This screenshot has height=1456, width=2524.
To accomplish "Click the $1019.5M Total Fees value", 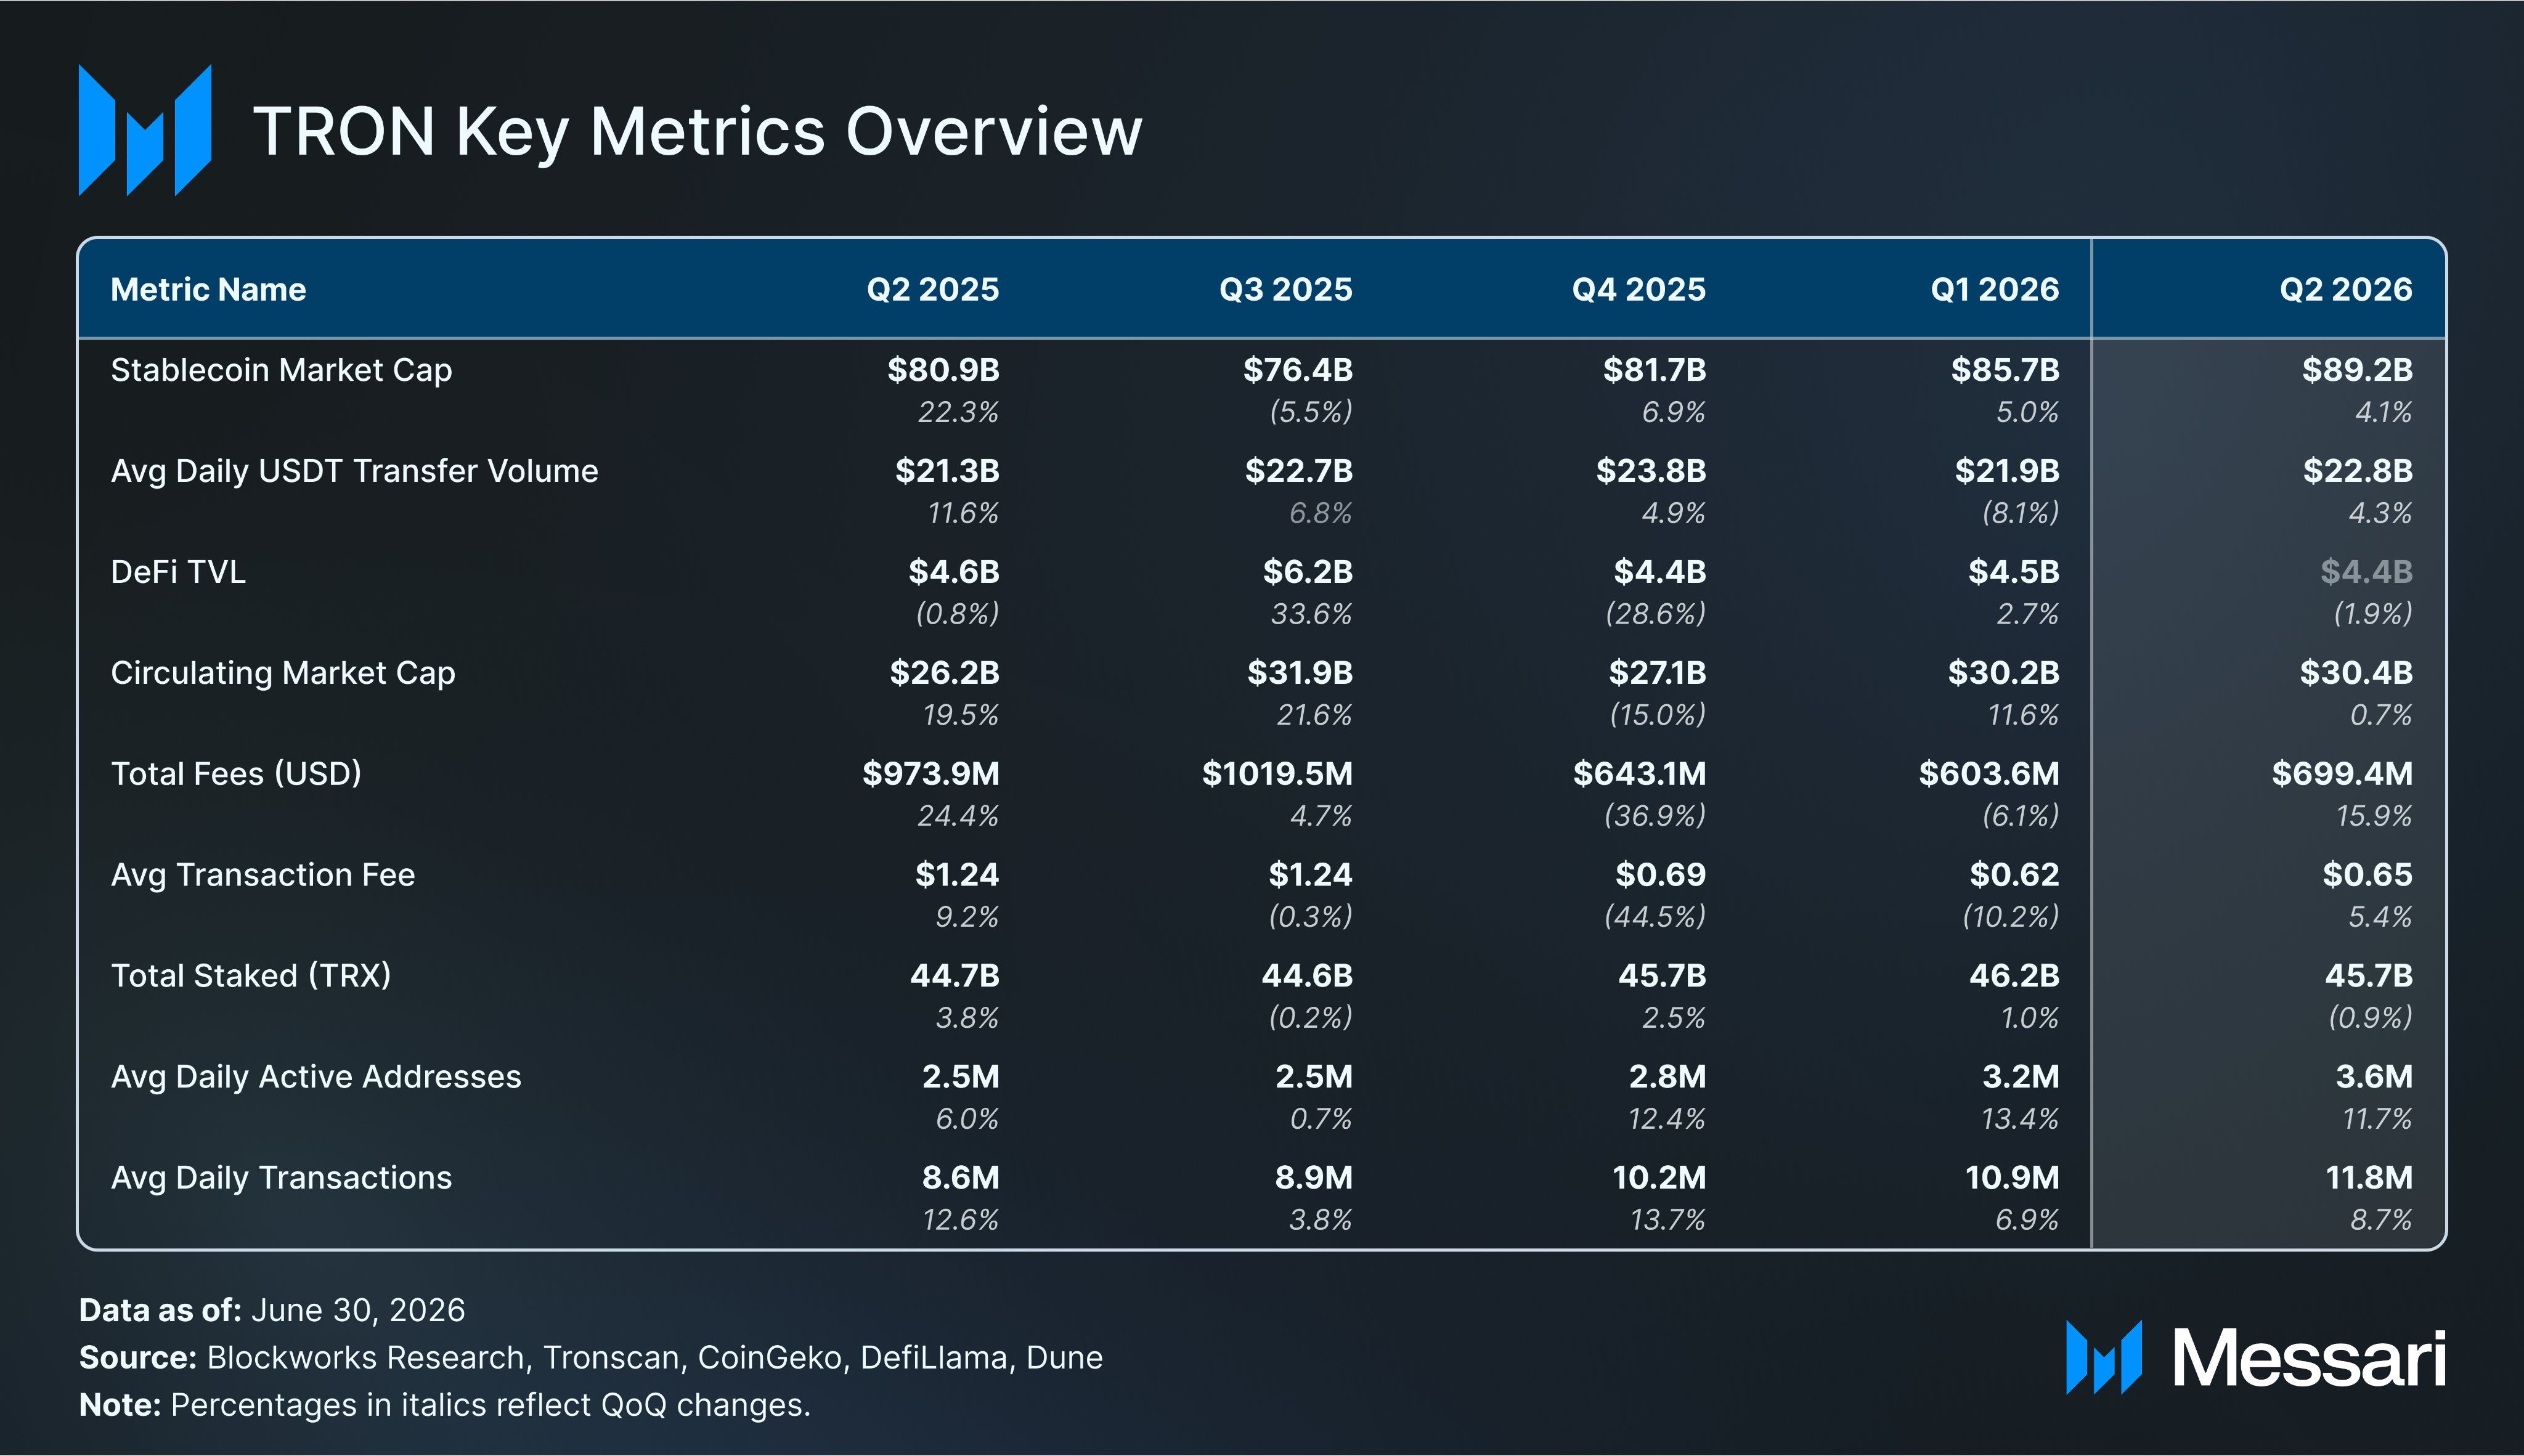I will coord(1277,774).
